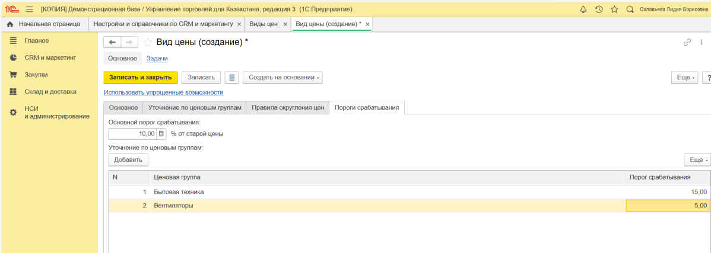Close the Виды цен tab

click(285, 24)
